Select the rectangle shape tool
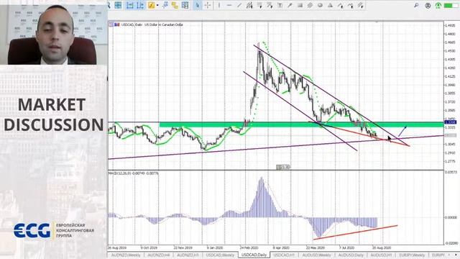The height and width of the screenshot is (259, 460). pos(300,5)
